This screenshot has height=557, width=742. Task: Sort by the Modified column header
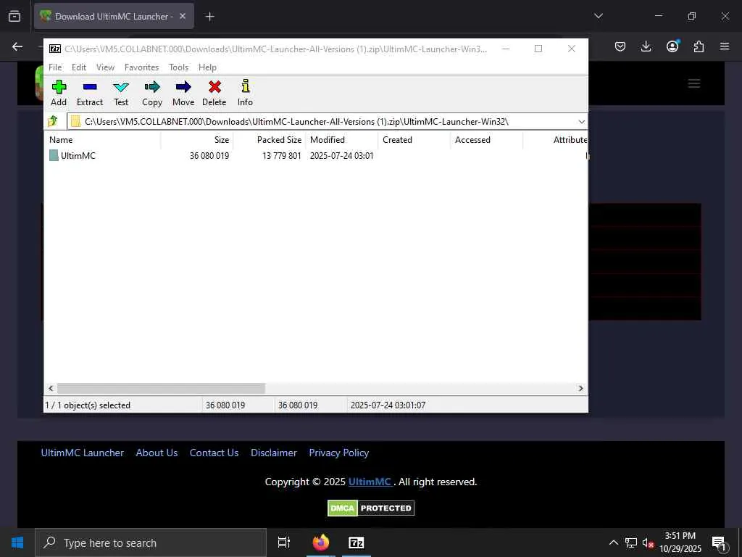click(342, 140)
